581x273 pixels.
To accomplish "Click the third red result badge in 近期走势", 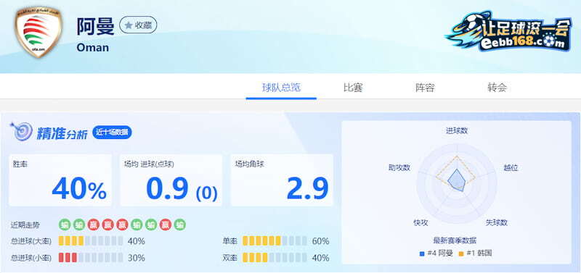I will pyautogui.click(x=122, y=224).
